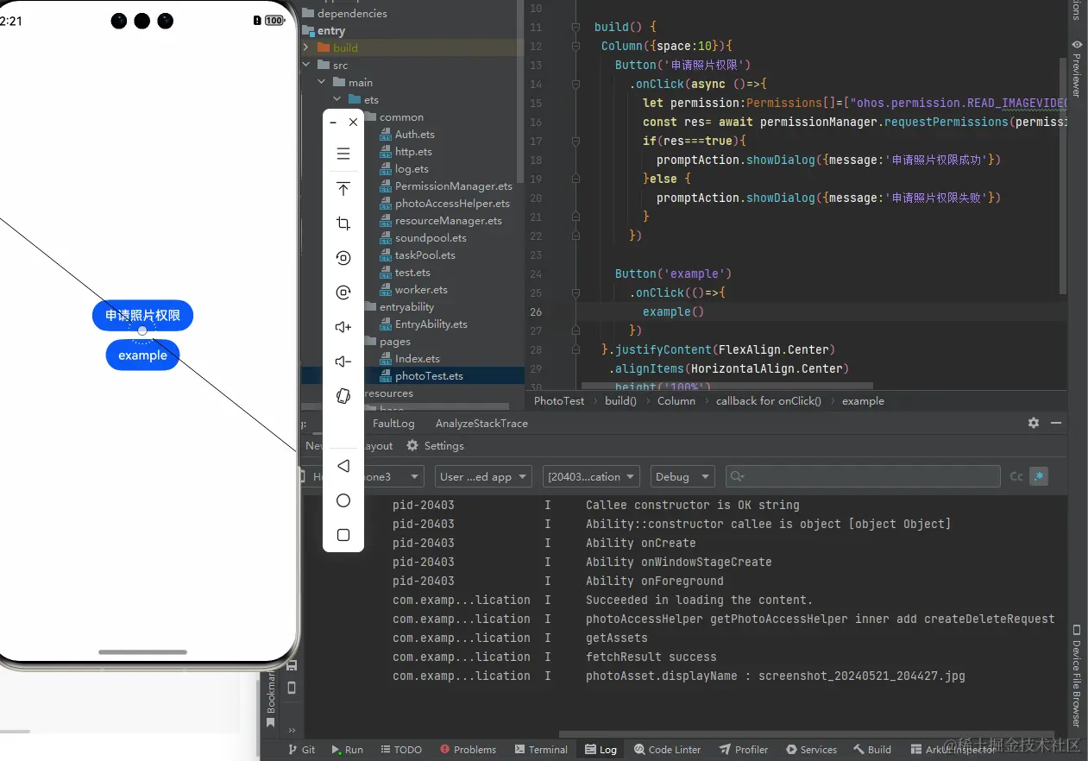Open the Git tool window tab
Viewport: 1088px width, 761px height.
[302, 750]
